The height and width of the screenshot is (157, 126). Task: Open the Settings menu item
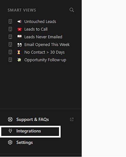(x=25, y=142)
